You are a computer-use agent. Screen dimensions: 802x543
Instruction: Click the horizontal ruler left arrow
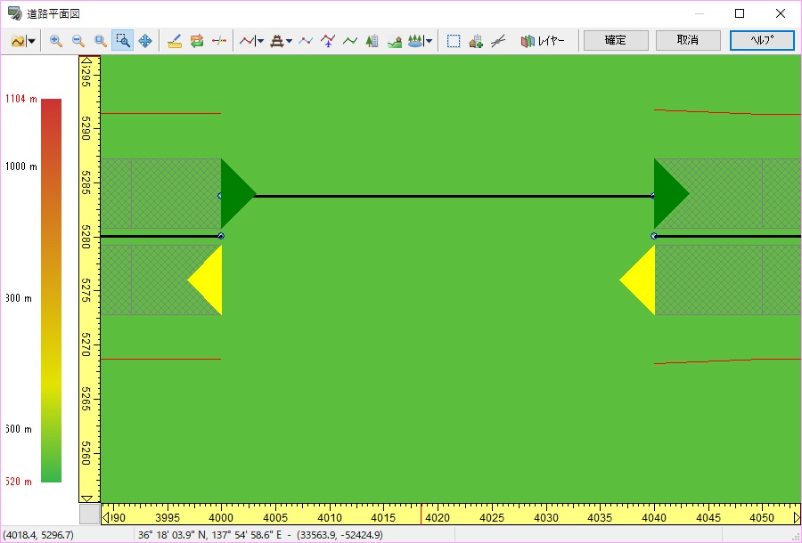(x=105, y=517)
